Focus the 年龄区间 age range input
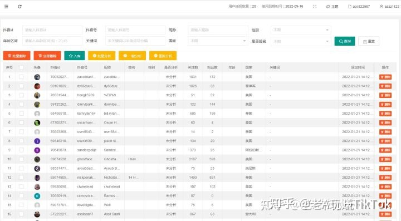This screenshot has height=221, width=401. point(52,41)
